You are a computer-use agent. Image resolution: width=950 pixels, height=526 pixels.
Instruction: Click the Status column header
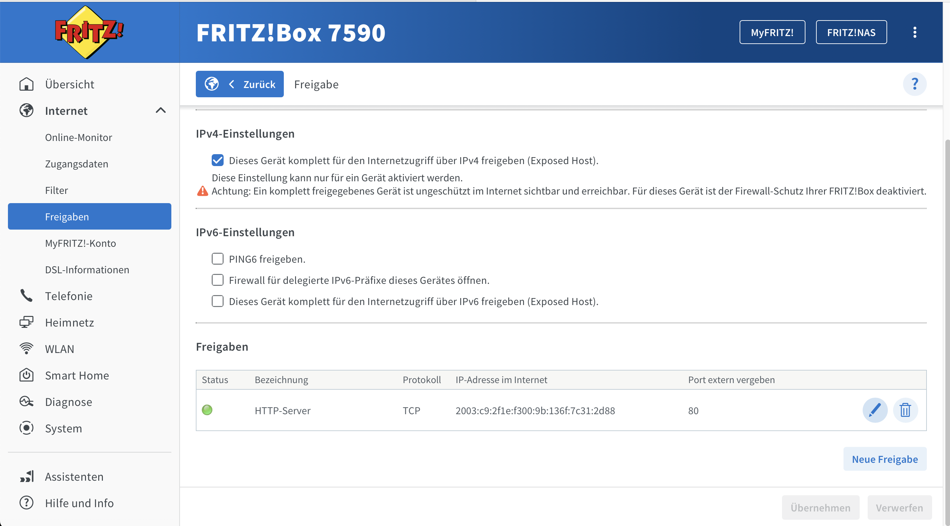point(215,379)
